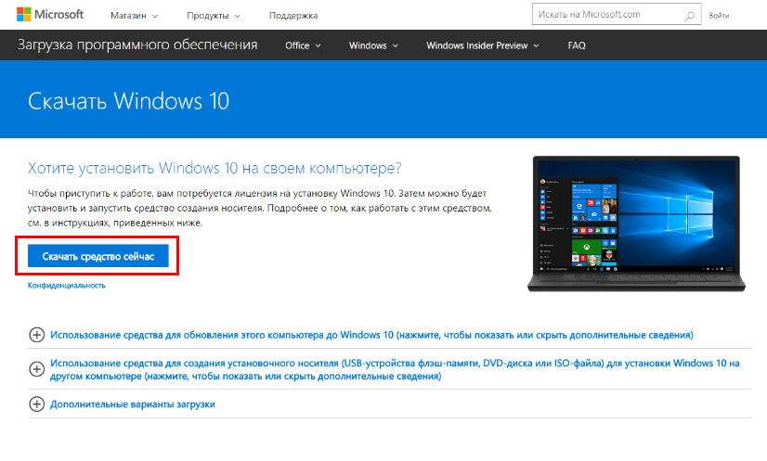Click Загрузка программного обеспечения title link
Image resolution: width=767 pixels, height=461 pixels.
[x=137, y=45]
